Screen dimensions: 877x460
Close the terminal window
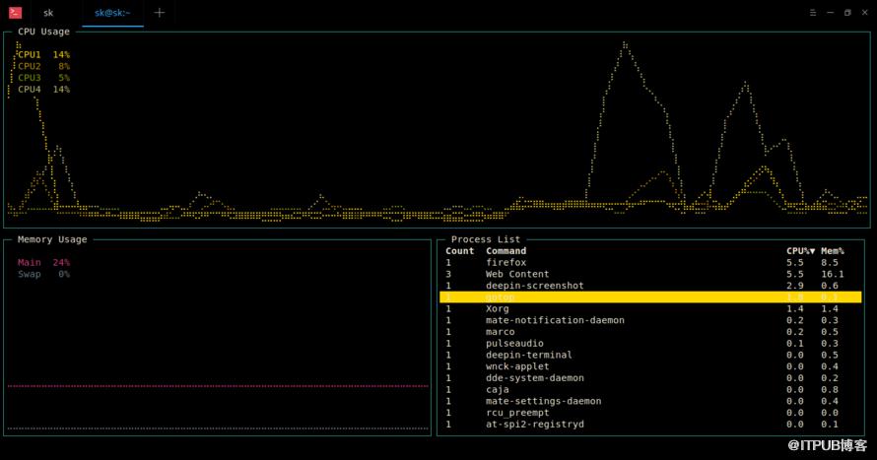865,12
